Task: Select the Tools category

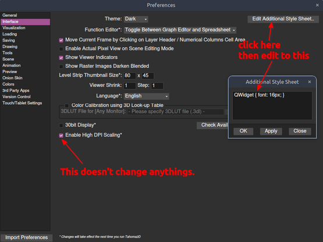Action: click(x=25, y=53)
